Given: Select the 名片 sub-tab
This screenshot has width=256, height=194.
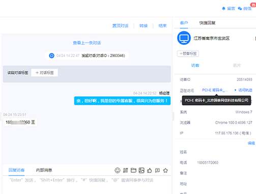Looking at the screenshot, I should (x=237, y=65).
